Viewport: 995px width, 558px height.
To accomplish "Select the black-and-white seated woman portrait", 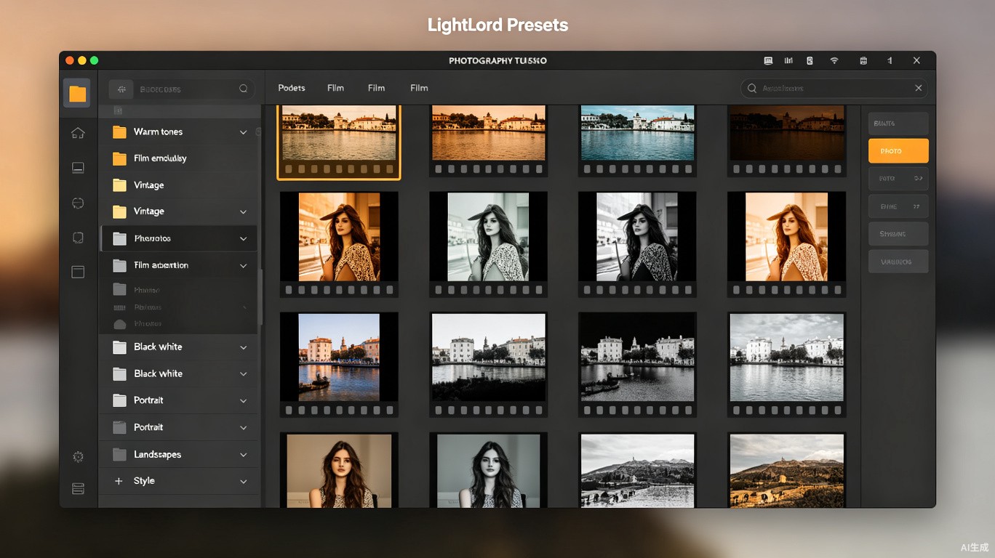I will [x=489, y=469].
